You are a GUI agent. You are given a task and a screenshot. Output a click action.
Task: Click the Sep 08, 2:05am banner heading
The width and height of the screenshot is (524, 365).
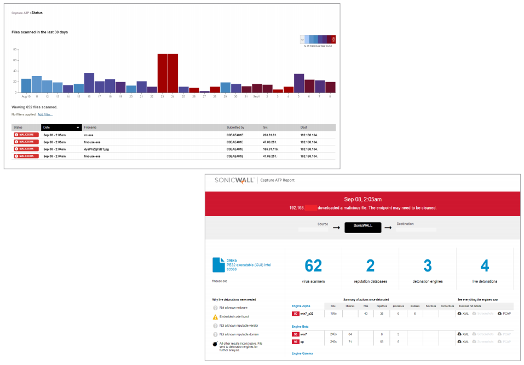click(x=362, y=199)
